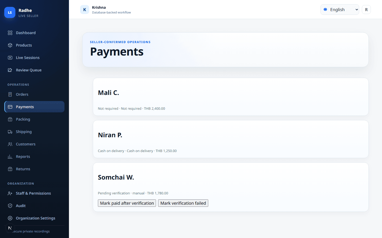The image size is (382, 238).
Task: Click the Somchai W. payment name
Action: [116, 177]
